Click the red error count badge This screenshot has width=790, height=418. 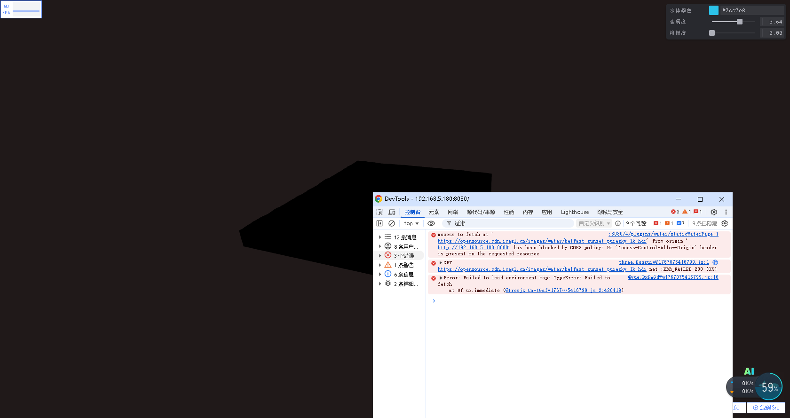pyautogui.click(x=675, y=212)
